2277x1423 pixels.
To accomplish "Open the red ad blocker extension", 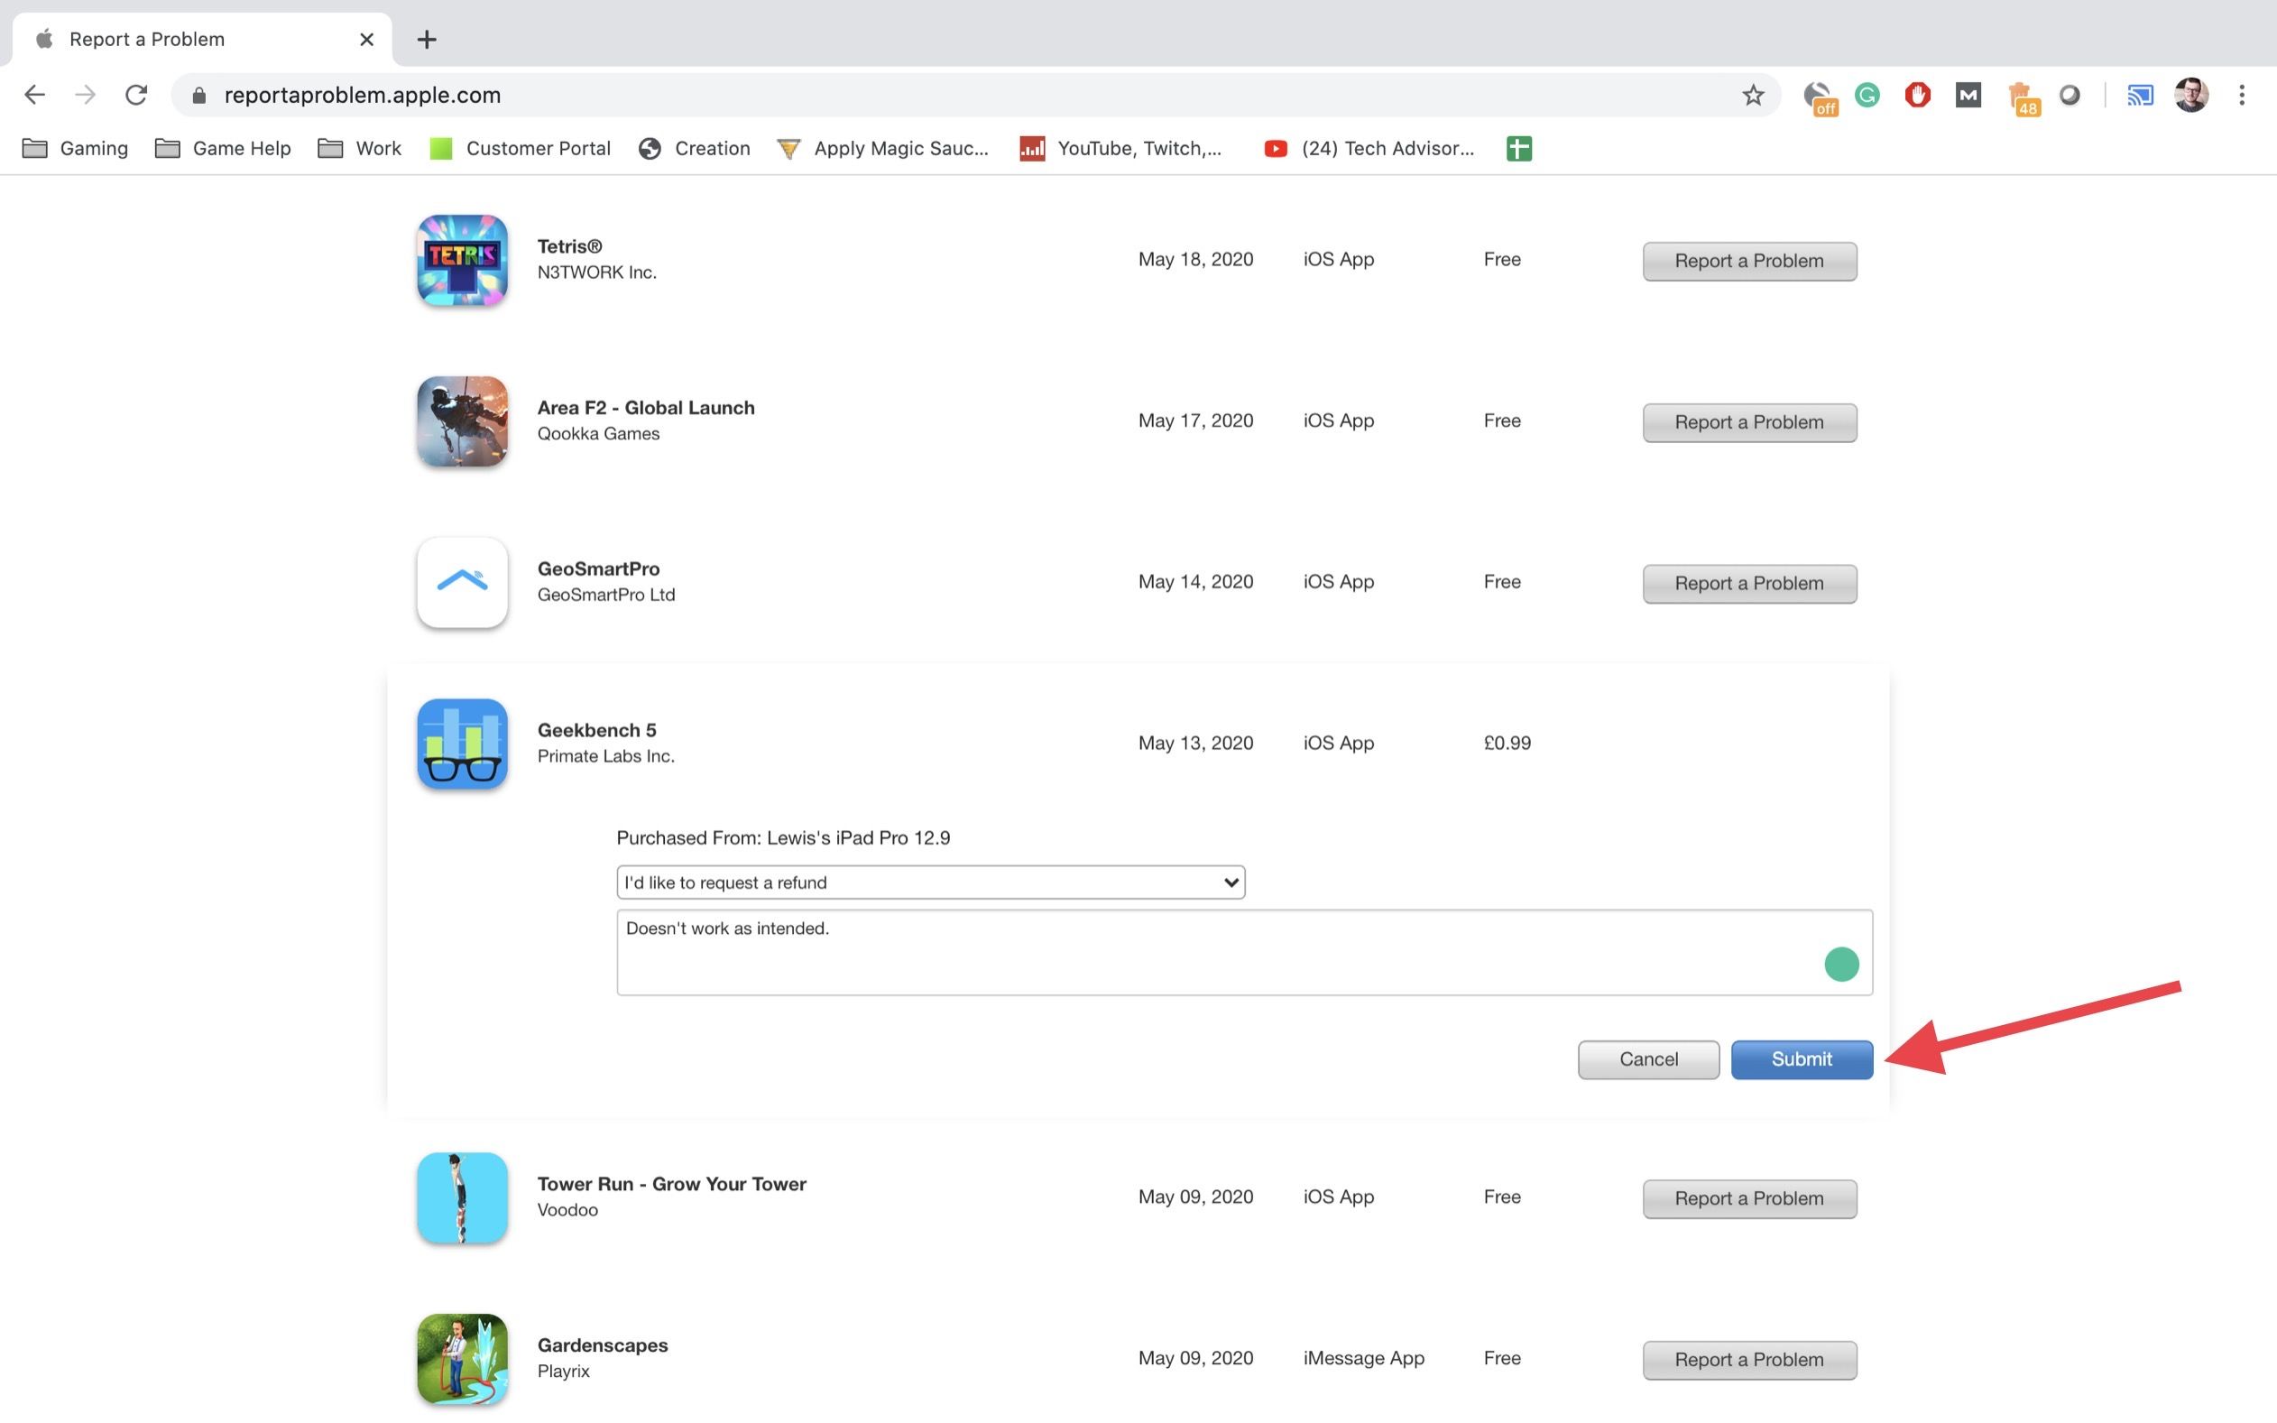I will pyautogui.click(x=1917, y=95).
